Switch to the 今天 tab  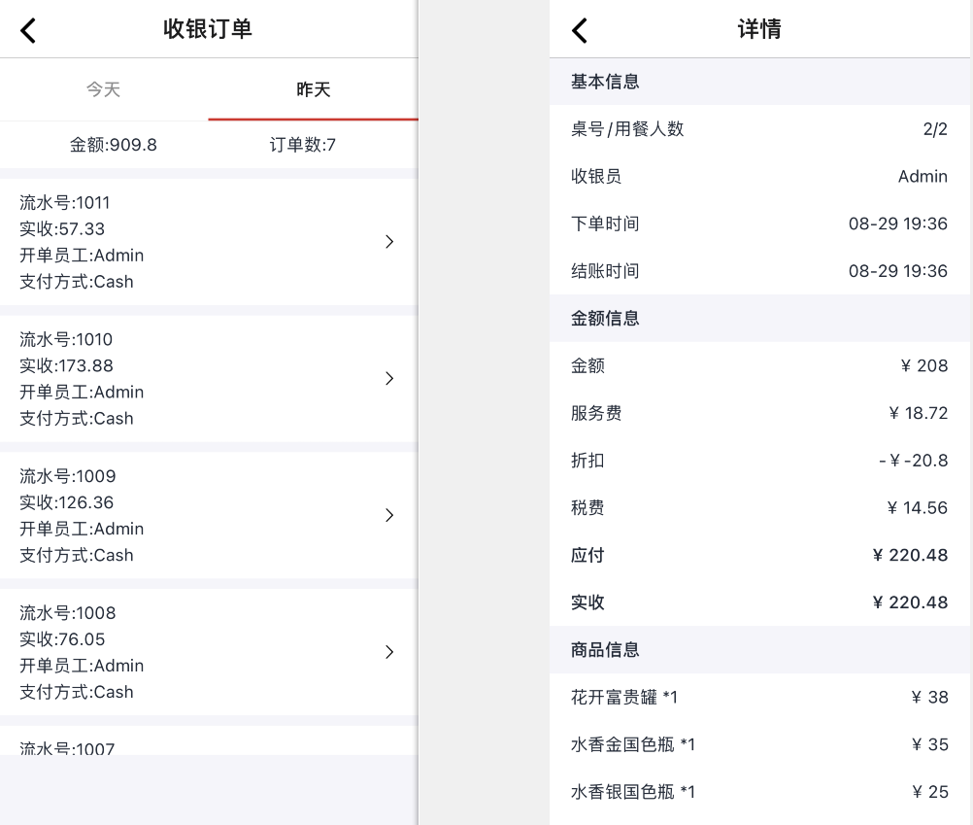104,89
